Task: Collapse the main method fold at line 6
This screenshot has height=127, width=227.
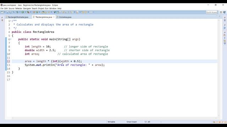Action: click(11, 39)
